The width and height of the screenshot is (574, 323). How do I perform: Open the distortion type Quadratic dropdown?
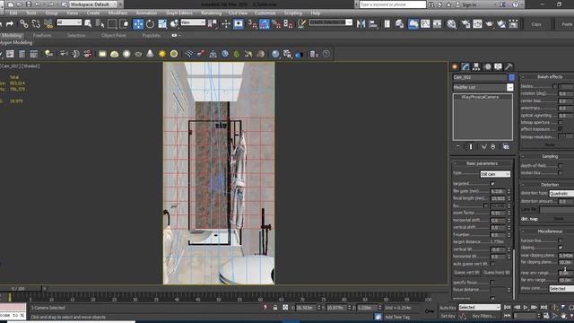point(561,193)
